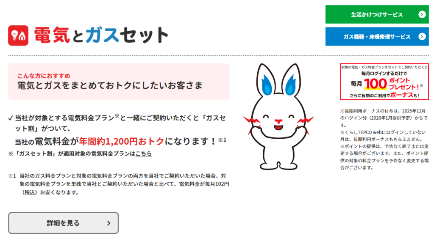Click the red bulb and flame logo icon

(x=18, y=36)
